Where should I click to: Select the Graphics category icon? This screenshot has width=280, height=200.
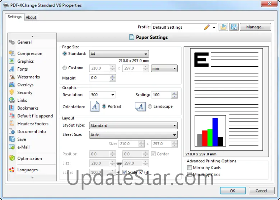(12, 61)
